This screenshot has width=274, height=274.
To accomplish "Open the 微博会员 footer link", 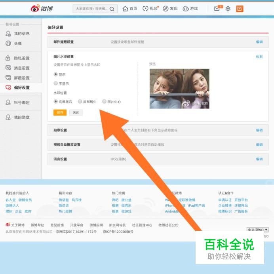I will point(25,200).
